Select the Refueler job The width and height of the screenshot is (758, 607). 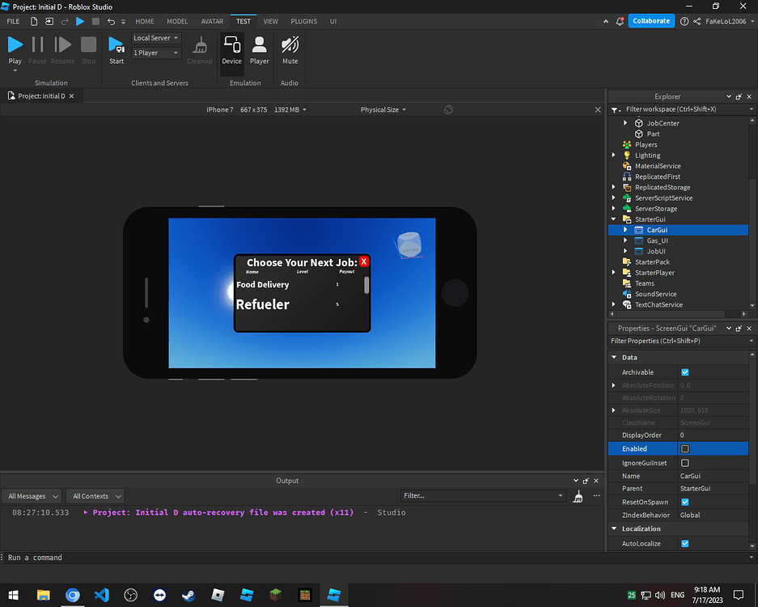(262, 304)
